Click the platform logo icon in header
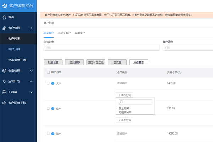This screenshot has width=213, height=142. click(x=5, y=6)
